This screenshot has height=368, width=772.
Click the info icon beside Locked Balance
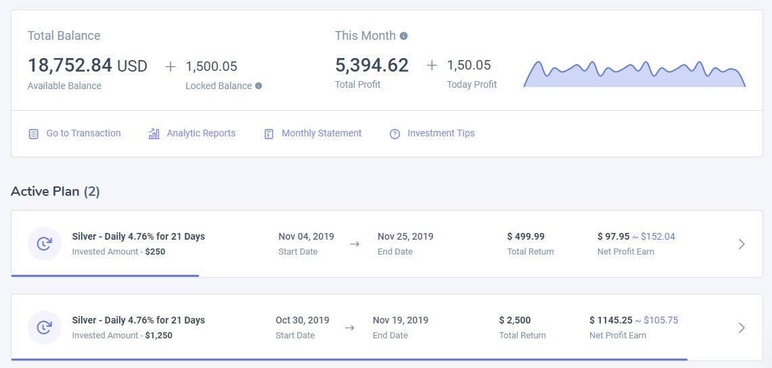pos(258,86)
